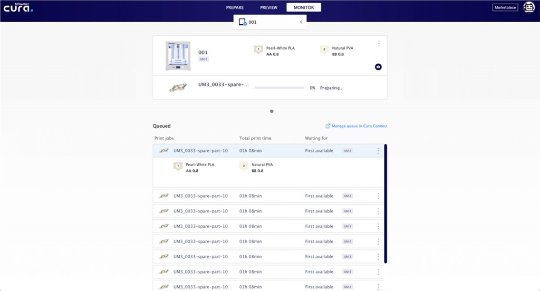
Task: Click the Ultimaker 3 printer thumbnail image
Action: (177, 56)
